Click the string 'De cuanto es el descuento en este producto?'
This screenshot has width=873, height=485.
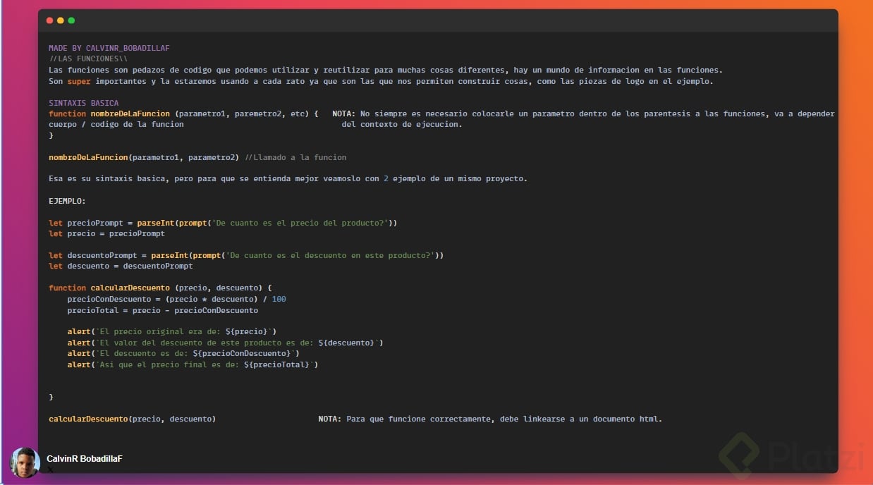(x=330, y=255)
